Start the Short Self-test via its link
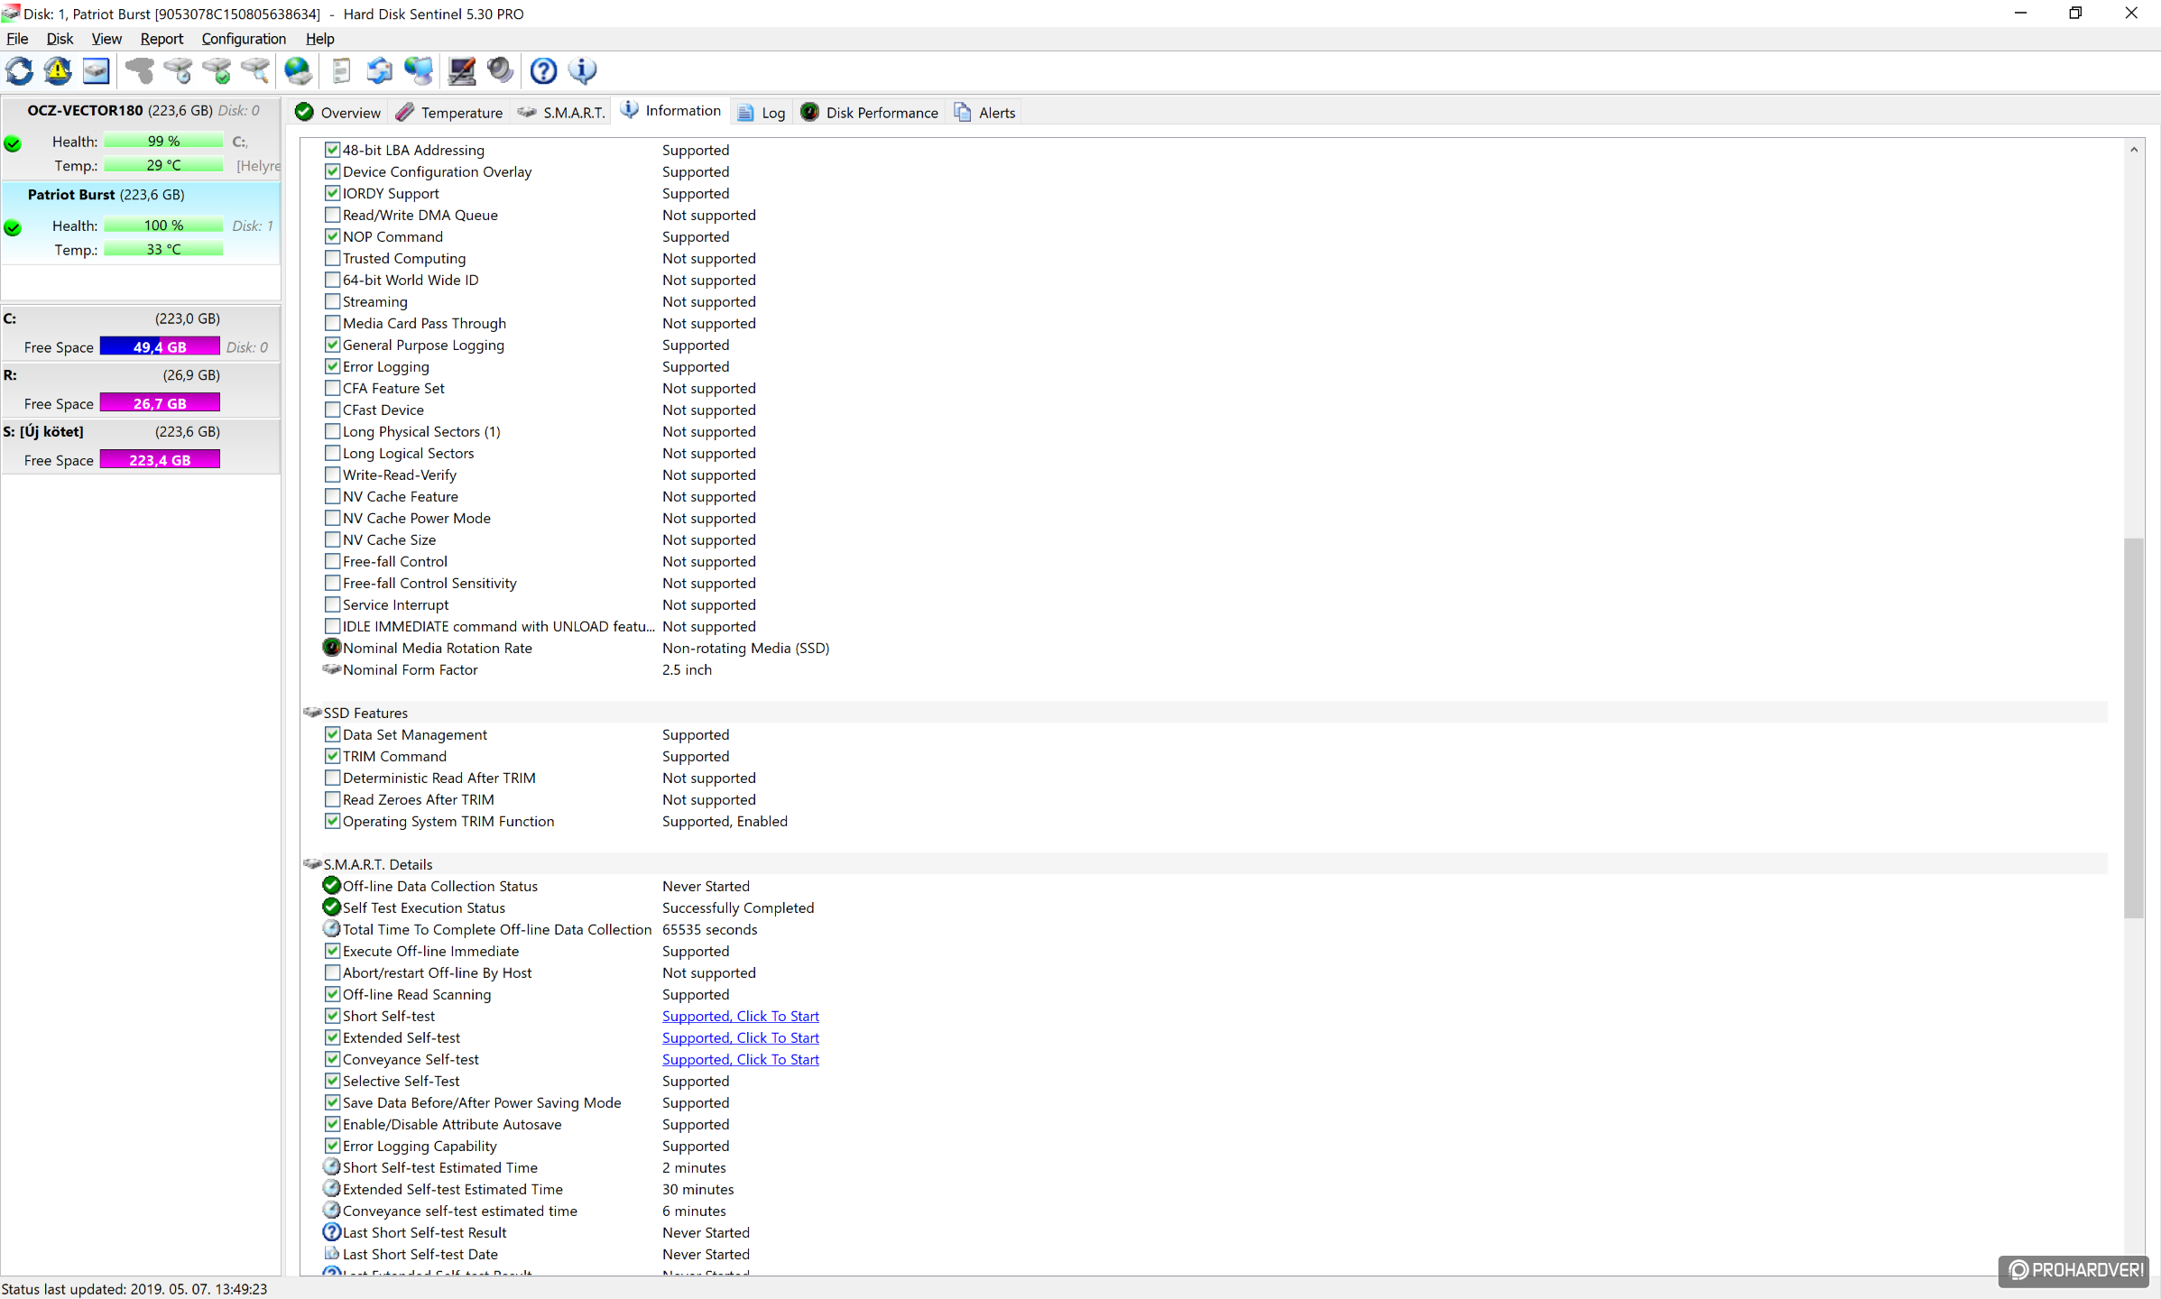 [x=741, y=1016]
